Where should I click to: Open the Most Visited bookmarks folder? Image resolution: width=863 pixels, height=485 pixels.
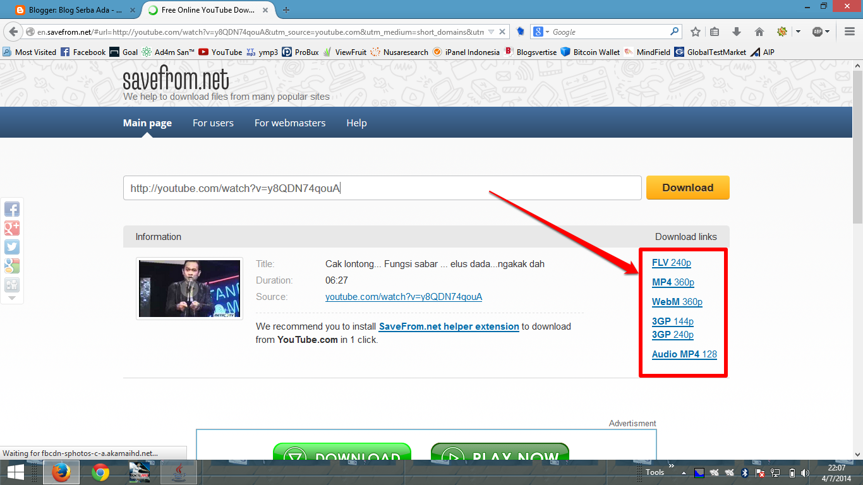(30, 52)
